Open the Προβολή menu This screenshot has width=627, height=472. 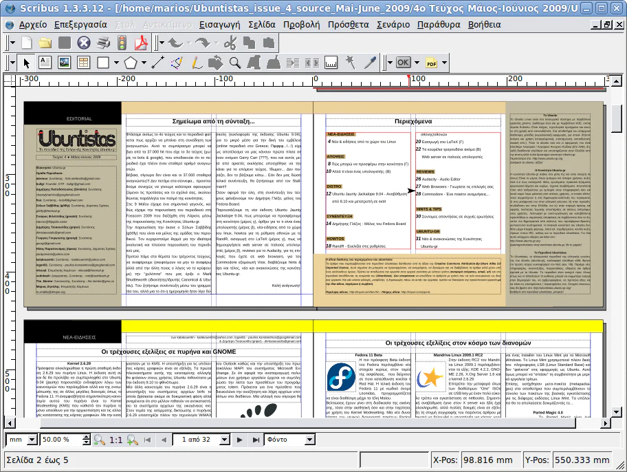click(x=302, y=24)
